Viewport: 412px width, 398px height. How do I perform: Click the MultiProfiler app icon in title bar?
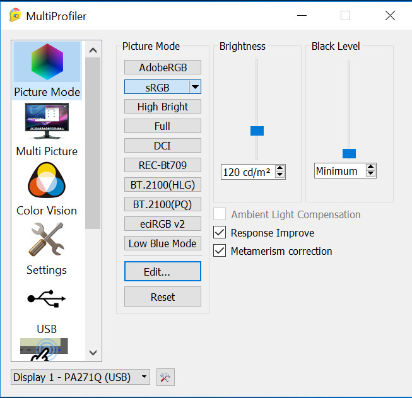point(15,15)
